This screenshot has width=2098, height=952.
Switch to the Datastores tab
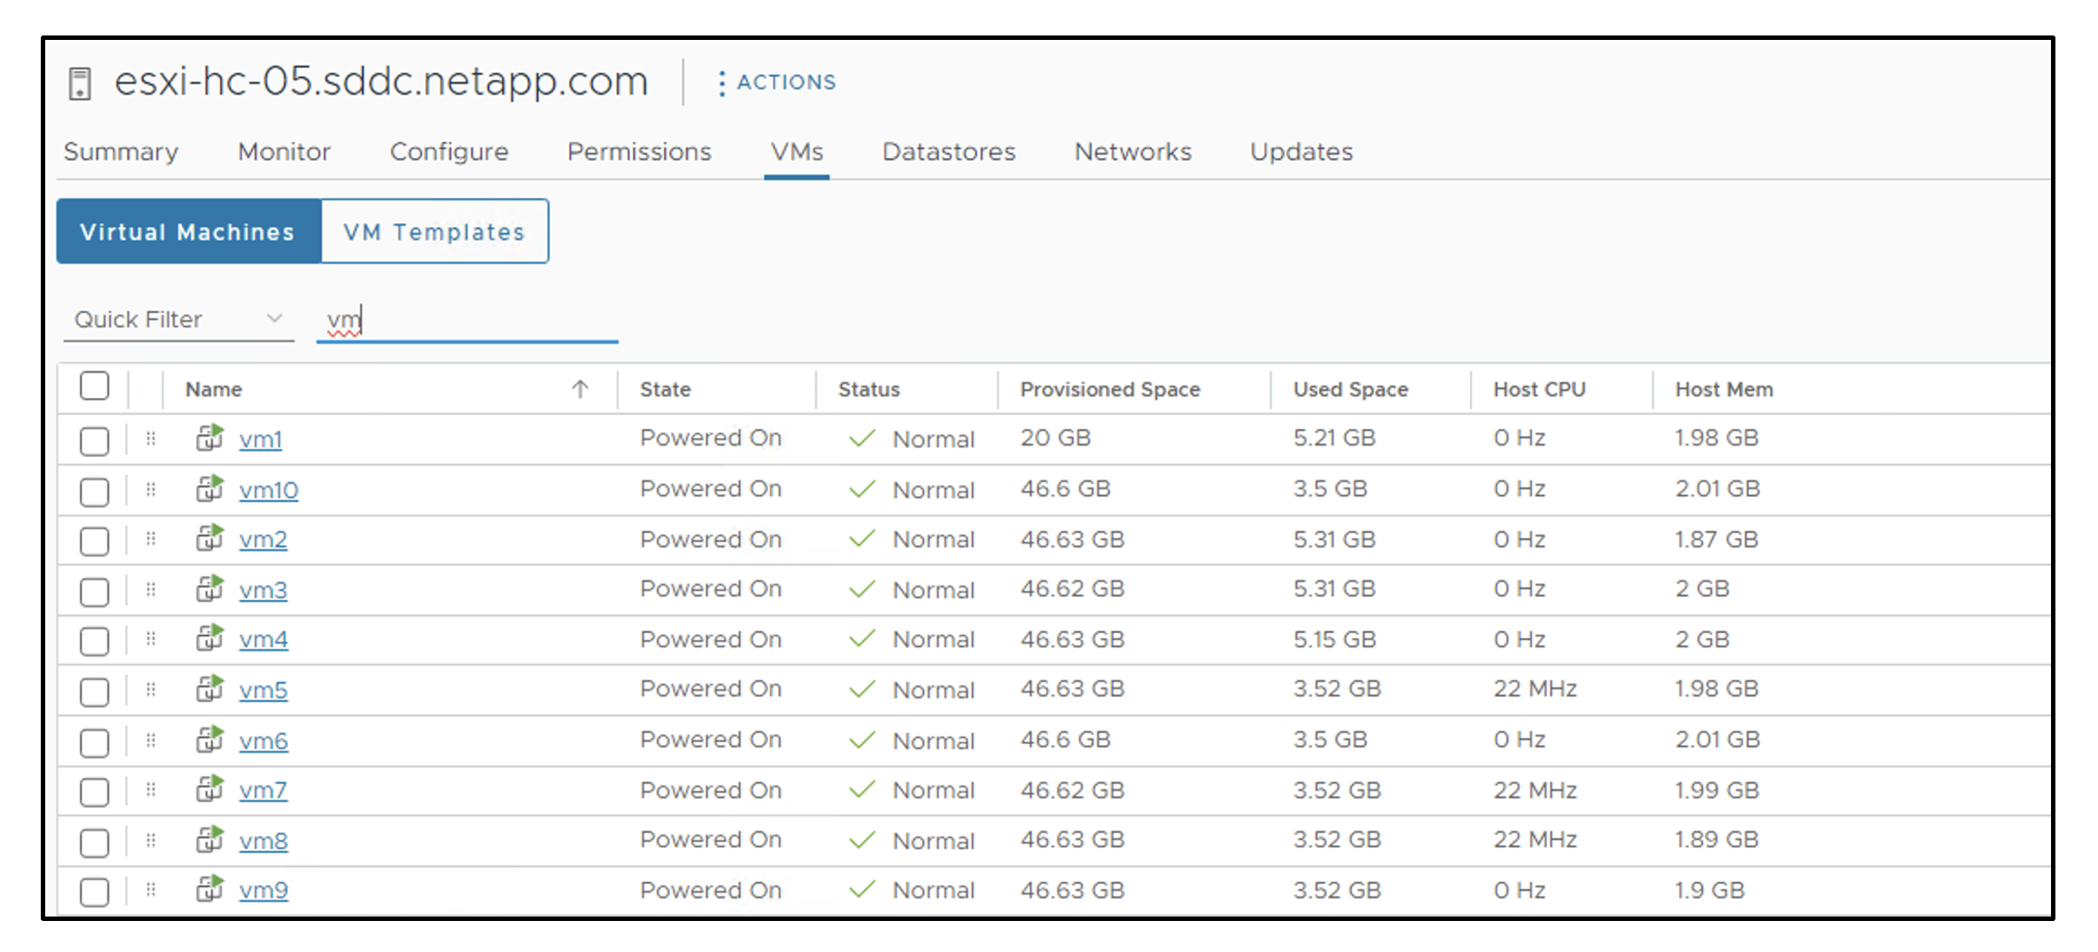pos(948,152)
